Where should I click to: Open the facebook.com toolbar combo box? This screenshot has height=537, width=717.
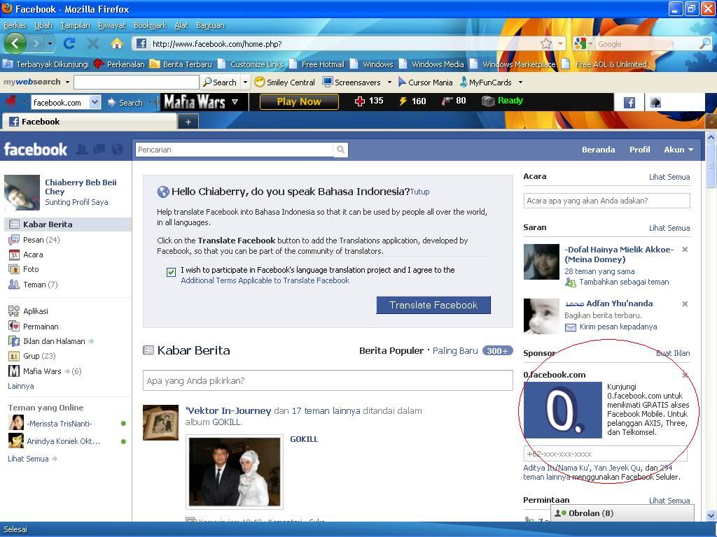click(x=95, y=102)
